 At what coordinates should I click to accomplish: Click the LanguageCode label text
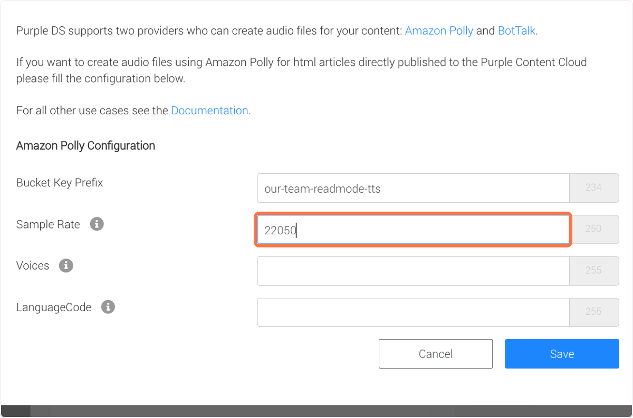coord(54,307)
